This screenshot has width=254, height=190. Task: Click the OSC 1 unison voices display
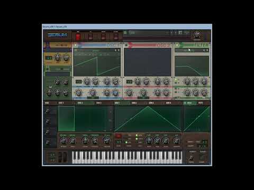click(x=78, y=82)
